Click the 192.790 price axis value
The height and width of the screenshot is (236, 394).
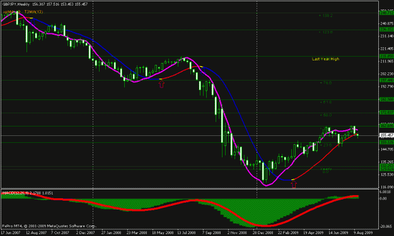[x=386, y=86]
